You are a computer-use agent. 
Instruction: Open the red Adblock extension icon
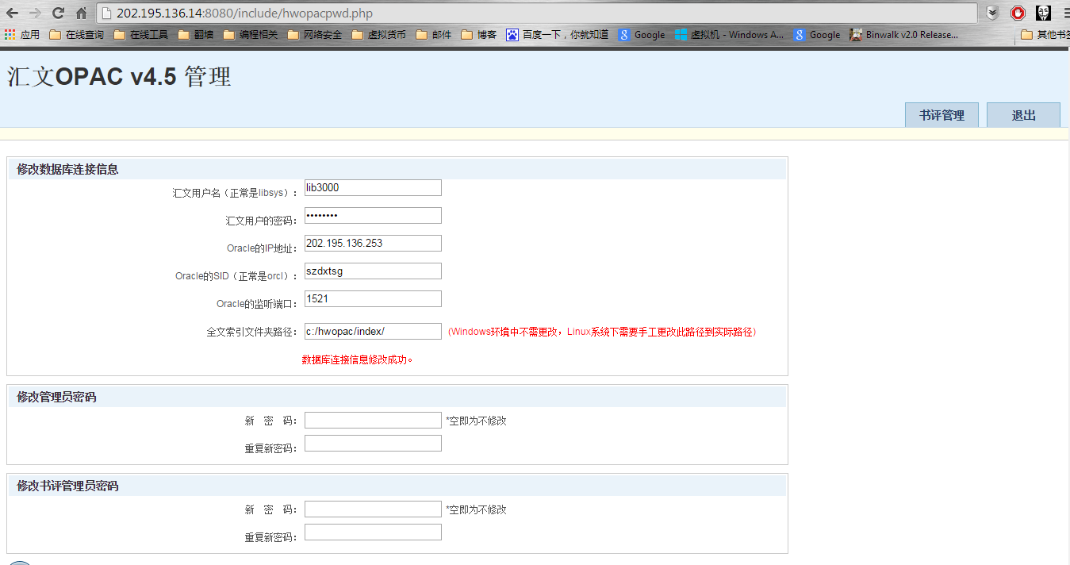pos(1018,13)
